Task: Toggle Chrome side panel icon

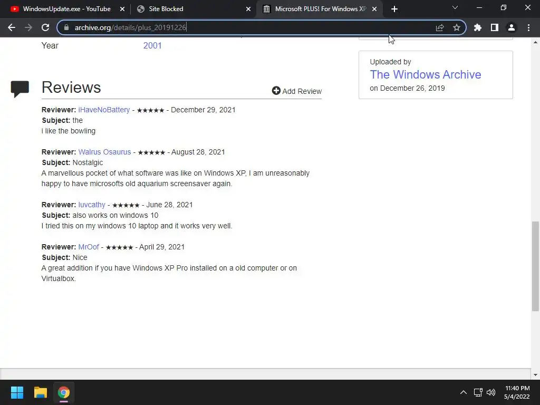Action: [x=495, y=27]
